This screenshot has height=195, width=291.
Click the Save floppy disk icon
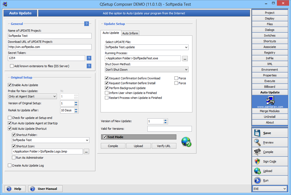(257, 133)
